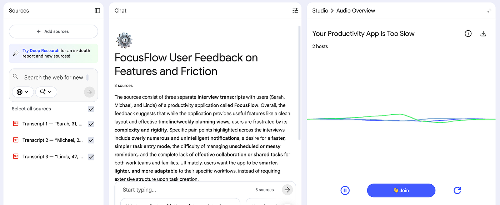Submit chat message with arrow button

click(x=287, y=190)
